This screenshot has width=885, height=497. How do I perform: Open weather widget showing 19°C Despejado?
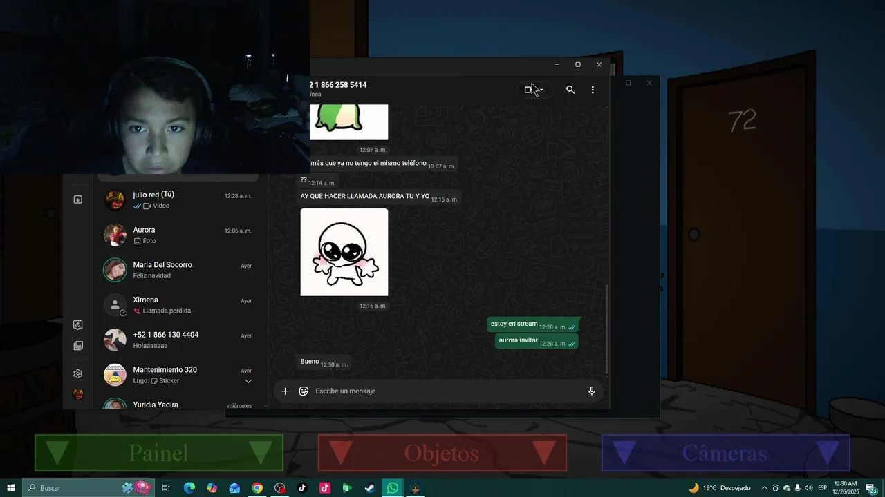pyautogui.click(x=719, y=488)
